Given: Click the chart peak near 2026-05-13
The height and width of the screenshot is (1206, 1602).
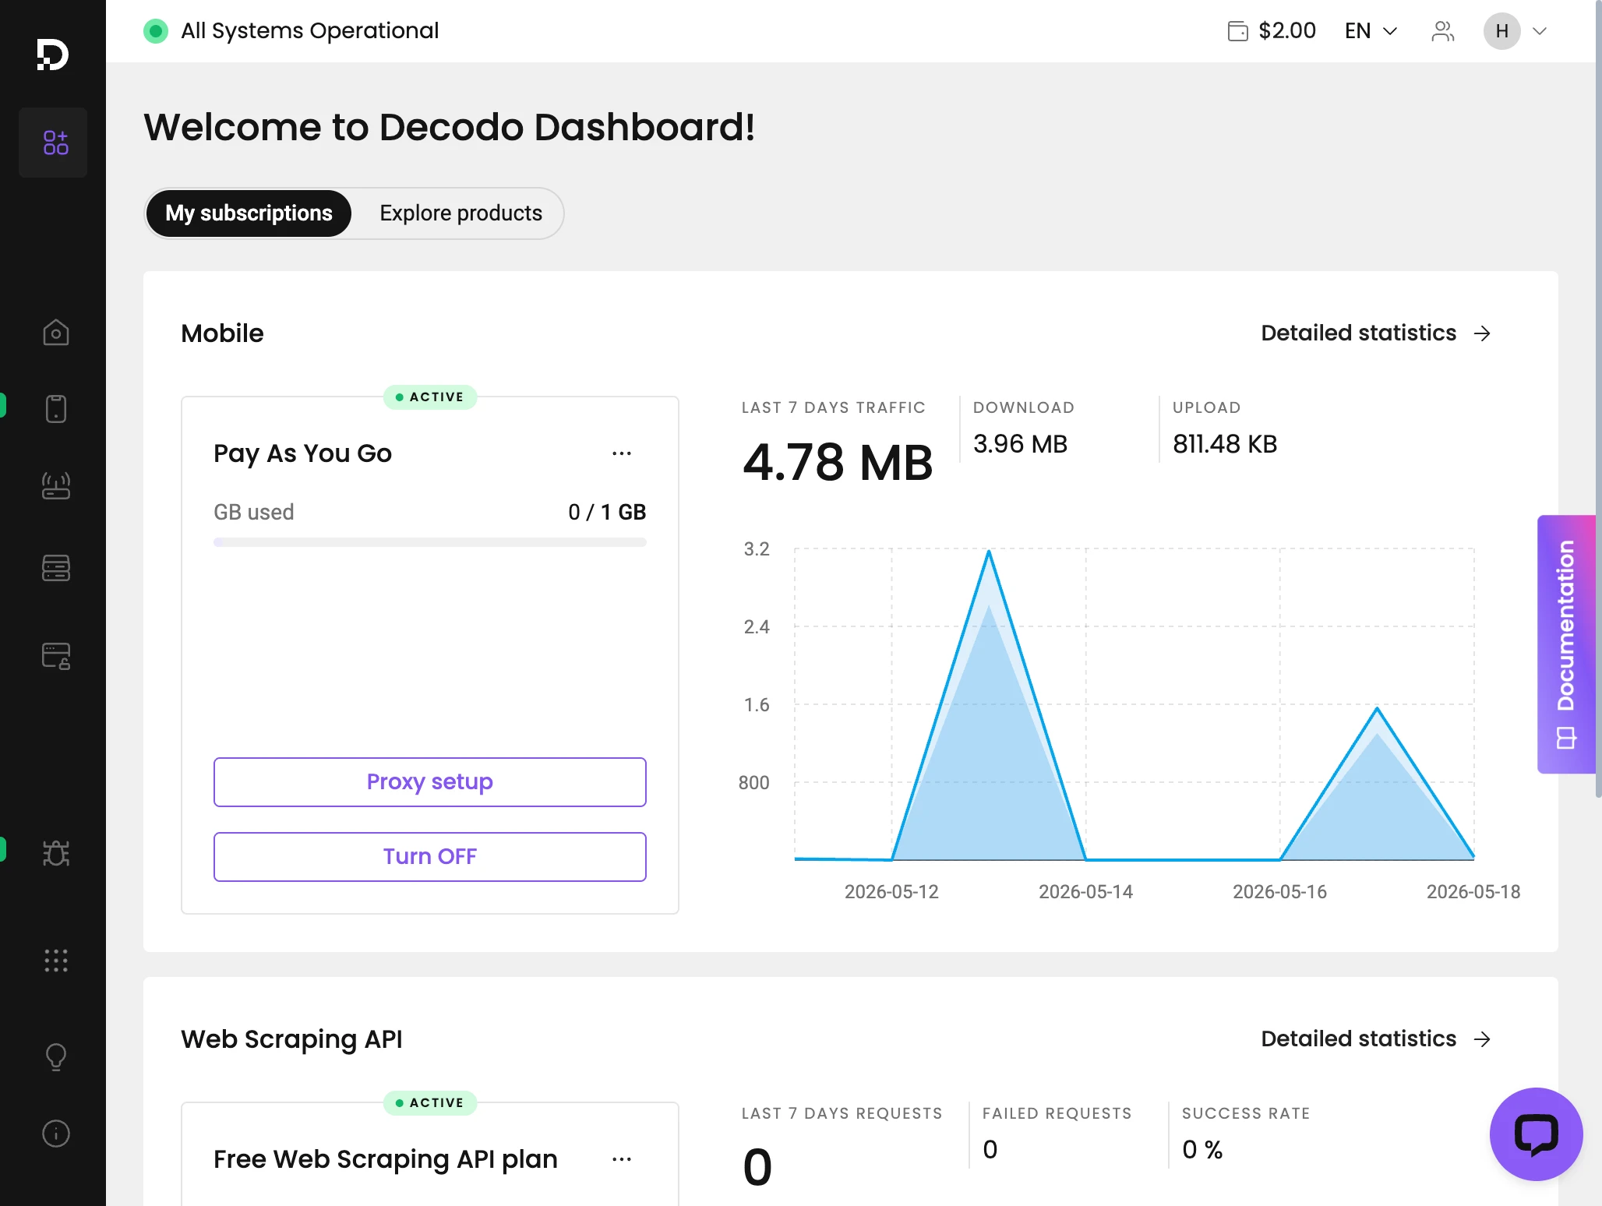Looking at the screenshot, I should (989, 552).
